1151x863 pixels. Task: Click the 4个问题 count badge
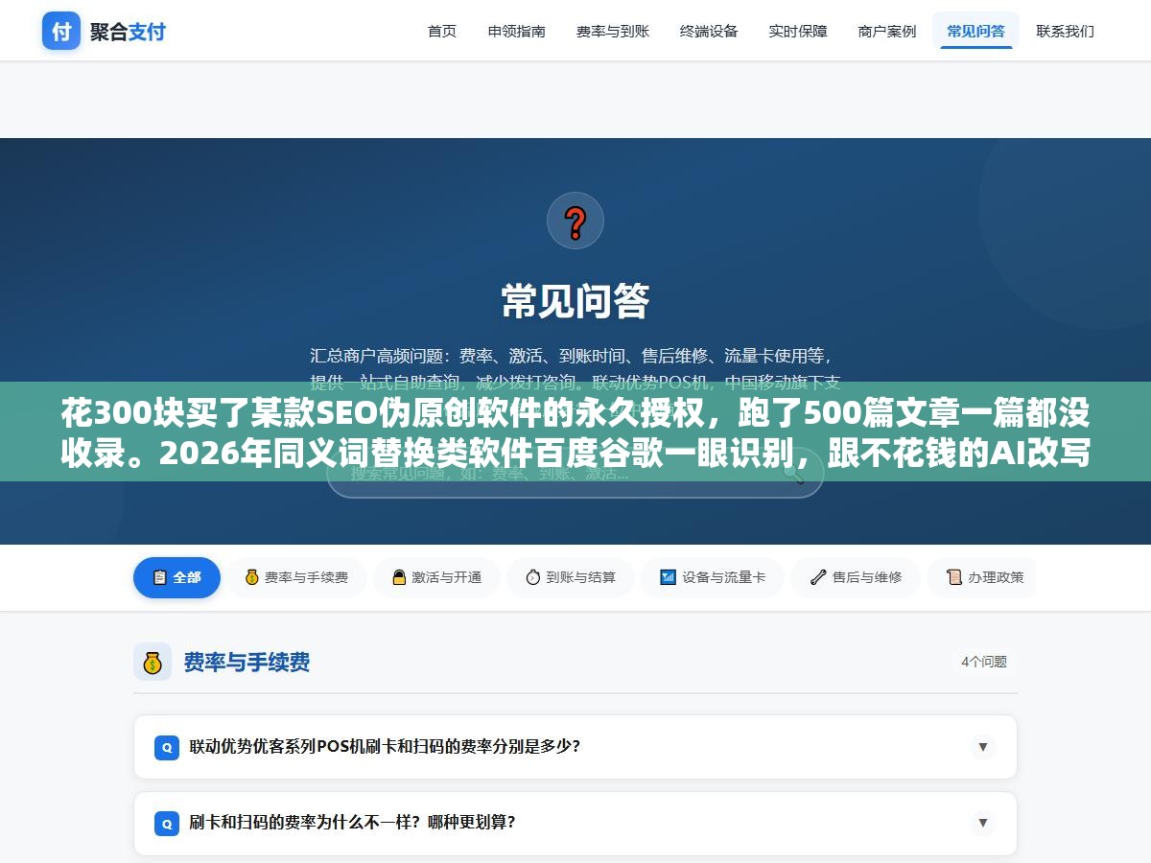pyautogui.click(x=984, y=662)
